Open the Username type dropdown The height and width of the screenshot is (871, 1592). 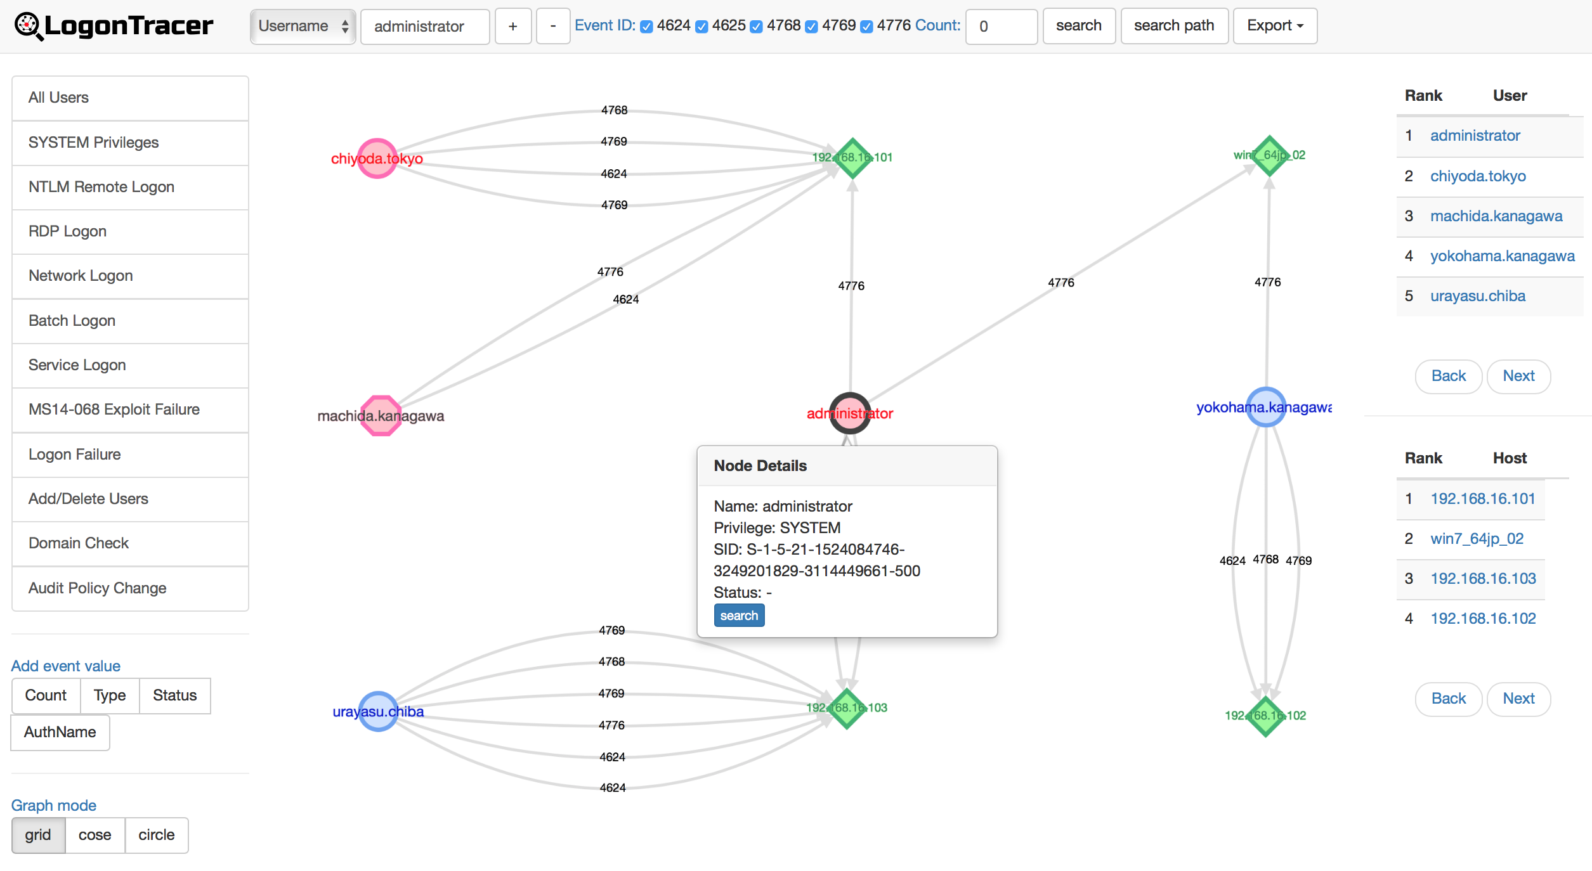tap(303, 27)
